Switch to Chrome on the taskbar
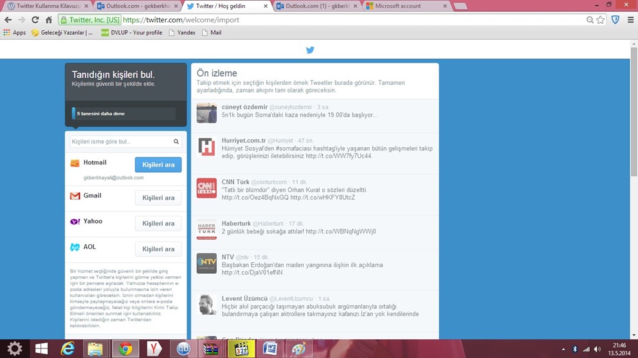This screenshot has height=358, width=638. 125,348
